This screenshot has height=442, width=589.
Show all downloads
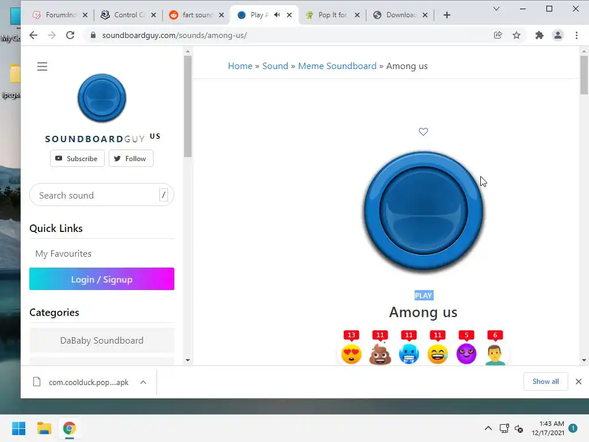click(545, 382)
